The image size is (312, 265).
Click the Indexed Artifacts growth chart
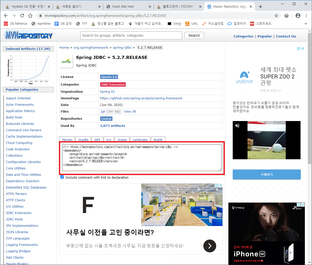pos(28,69)
